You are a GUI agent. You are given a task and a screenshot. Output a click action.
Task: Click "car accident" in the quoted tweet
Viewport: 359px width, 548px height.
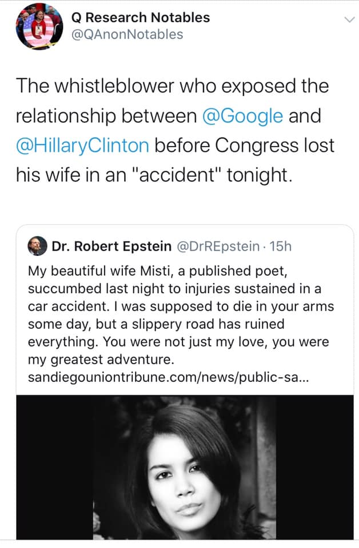[58, 306]
